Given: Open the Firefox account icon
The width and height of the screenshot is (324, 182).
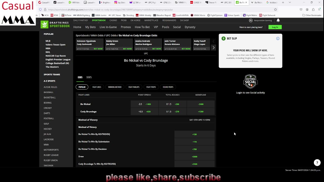Looking at the screenshot, I should click(x=307, y=10).
